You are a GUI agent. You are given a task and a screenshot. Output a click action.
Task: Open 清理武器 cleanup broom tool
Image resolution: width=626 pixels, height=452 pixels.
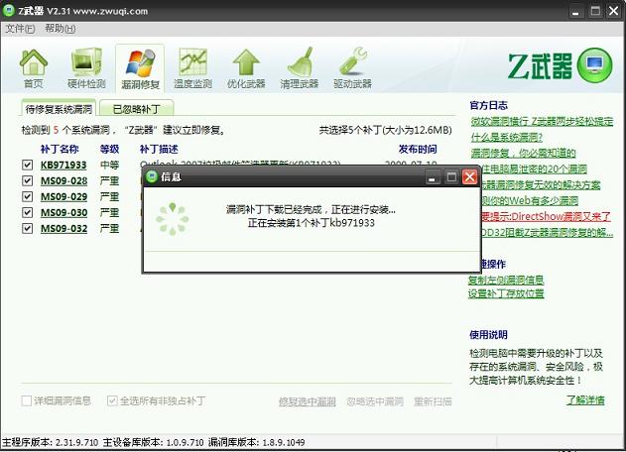pos(300,67)
